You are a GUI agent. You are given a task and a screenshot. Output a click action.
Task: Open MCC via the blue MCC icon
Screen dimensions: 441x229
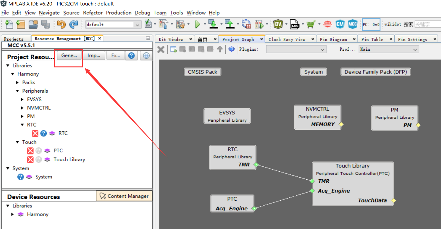[x=352, y=24]
